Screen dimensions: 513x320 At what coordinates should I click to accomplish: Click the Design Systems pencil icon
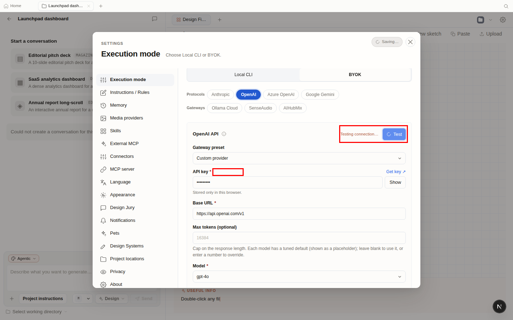point(103,246)
